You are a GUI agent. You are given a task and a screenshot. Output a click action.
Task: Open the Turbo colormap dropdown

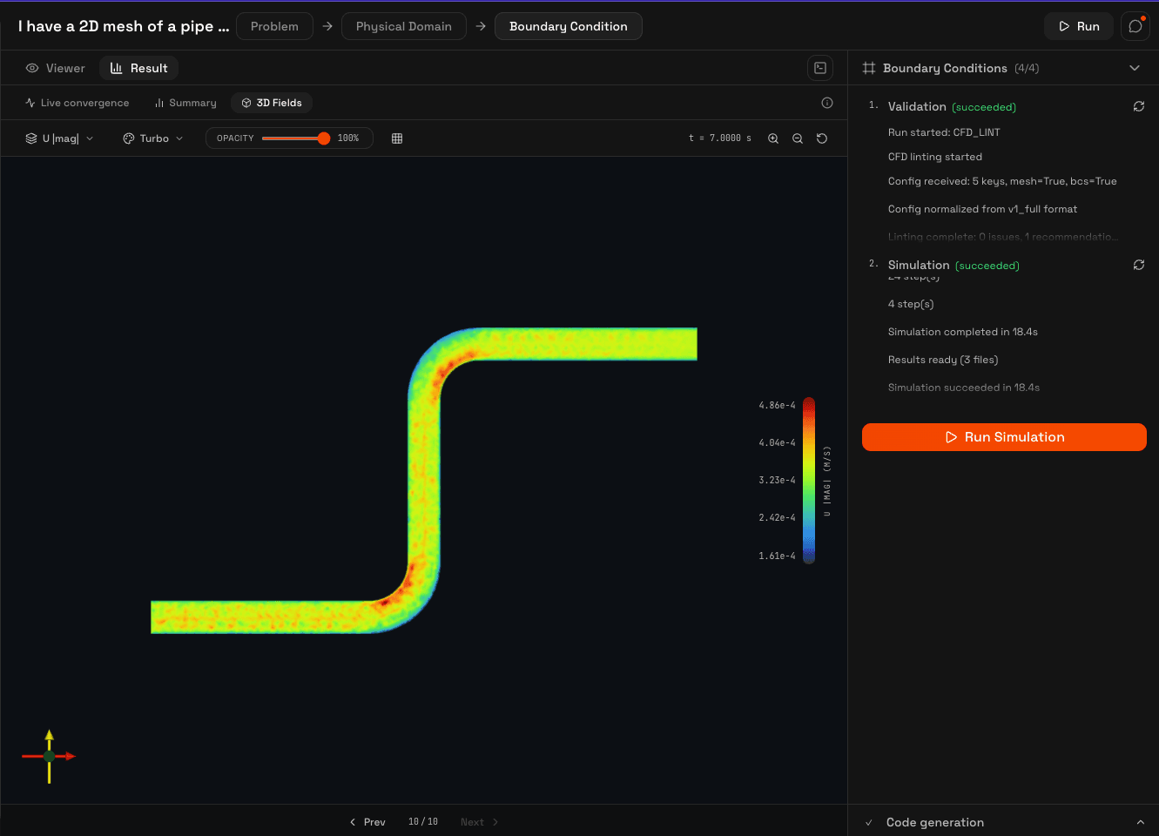tap(152, 138)
